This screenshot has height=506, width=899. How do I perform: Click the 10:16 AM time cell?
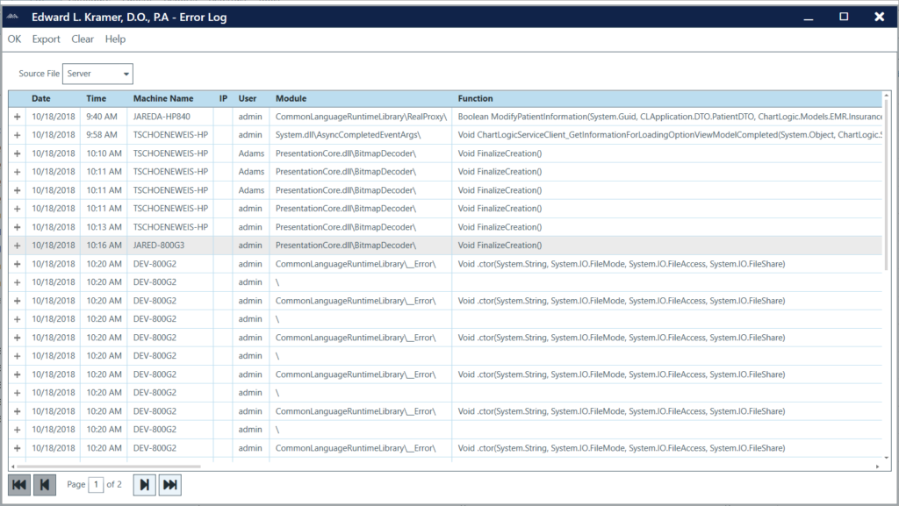tap(104, 246)
